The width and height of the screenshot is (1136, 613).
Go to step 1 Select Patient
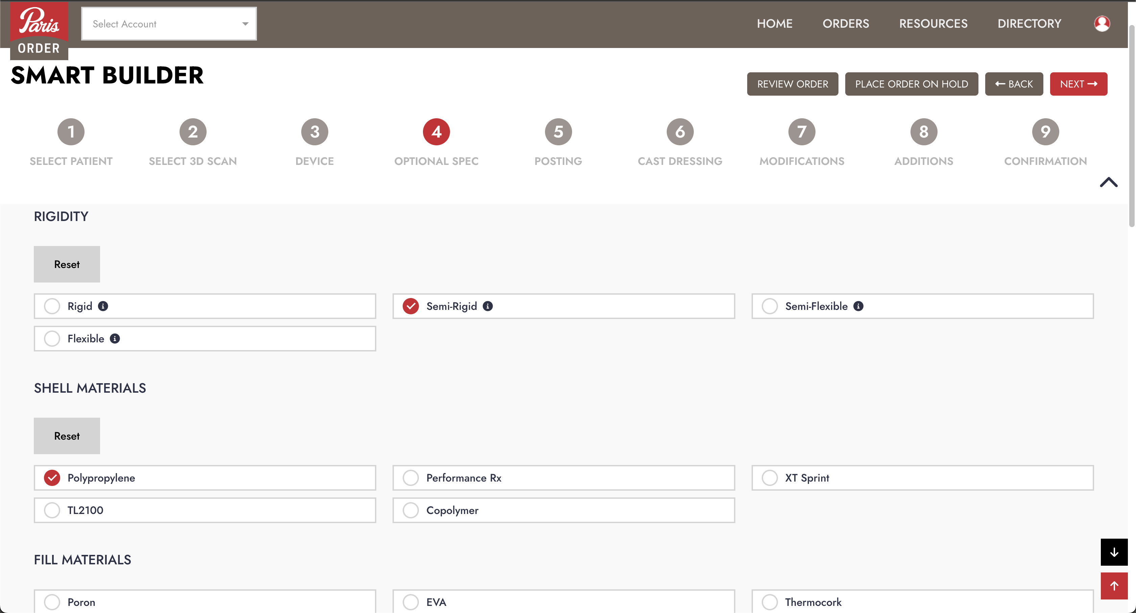(71, 142)
